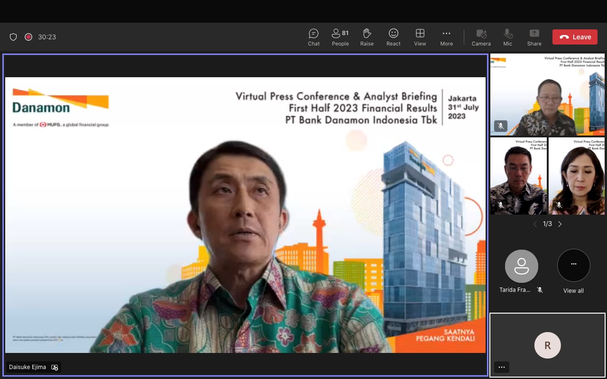Toggle the Camera on
This screenshot has height=379, width=607.
click(481, 37)
